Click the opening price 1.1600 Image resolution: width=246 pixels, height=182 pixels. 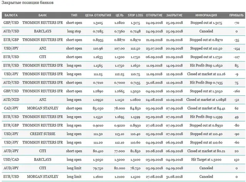coord(98,177)
